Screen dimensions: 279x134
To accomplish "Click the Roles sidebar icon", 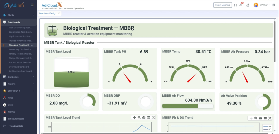I will click(x=5, y=98).
